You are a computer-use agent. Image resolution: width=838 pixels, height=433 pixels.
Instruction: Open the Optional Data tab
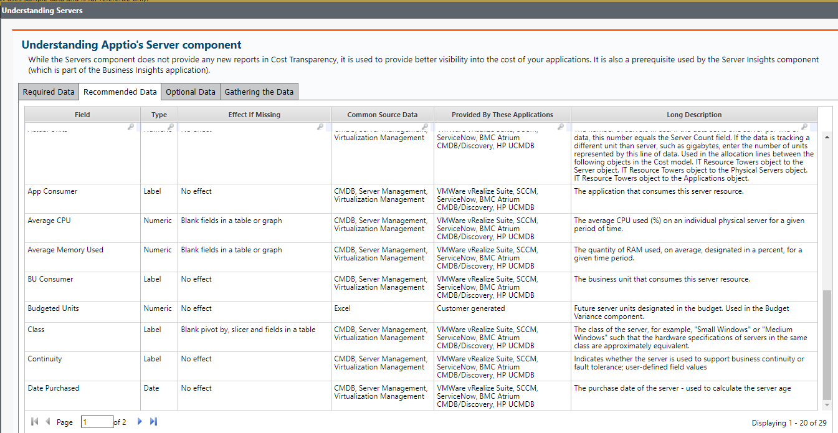click(191, 92)
